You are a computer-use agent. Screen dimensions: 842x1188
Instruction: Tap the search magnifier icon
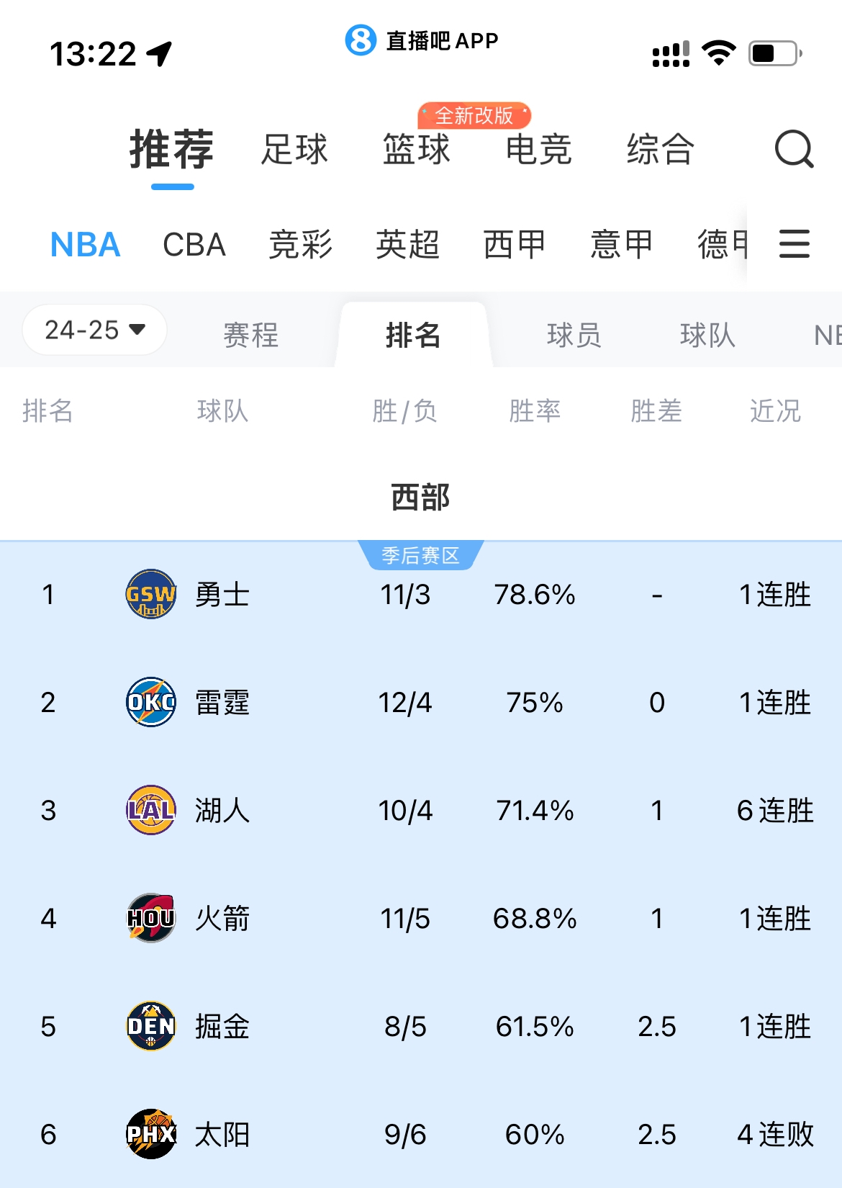coord(794,149)
